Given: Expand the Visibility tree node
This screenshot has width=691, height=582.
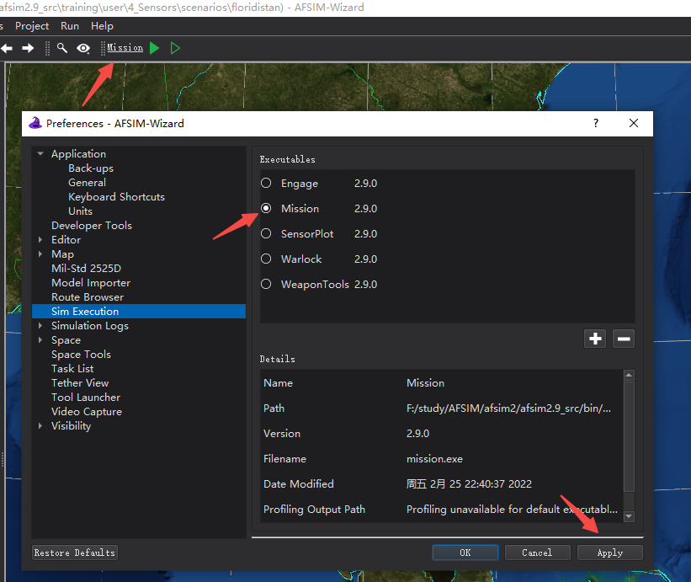Looking at the screenshot, I should [40, 425].
